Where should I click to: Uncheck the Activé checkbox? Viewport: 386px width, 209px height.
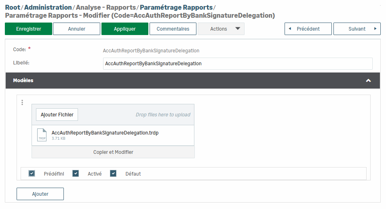point(76,174)
